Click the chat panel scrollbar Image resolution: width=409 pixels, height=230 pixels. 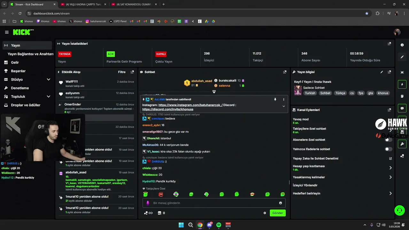289,183
